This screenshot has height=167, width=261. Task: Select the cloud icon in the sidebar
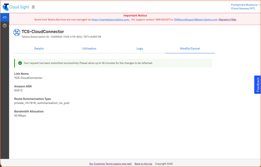[5, 17]
